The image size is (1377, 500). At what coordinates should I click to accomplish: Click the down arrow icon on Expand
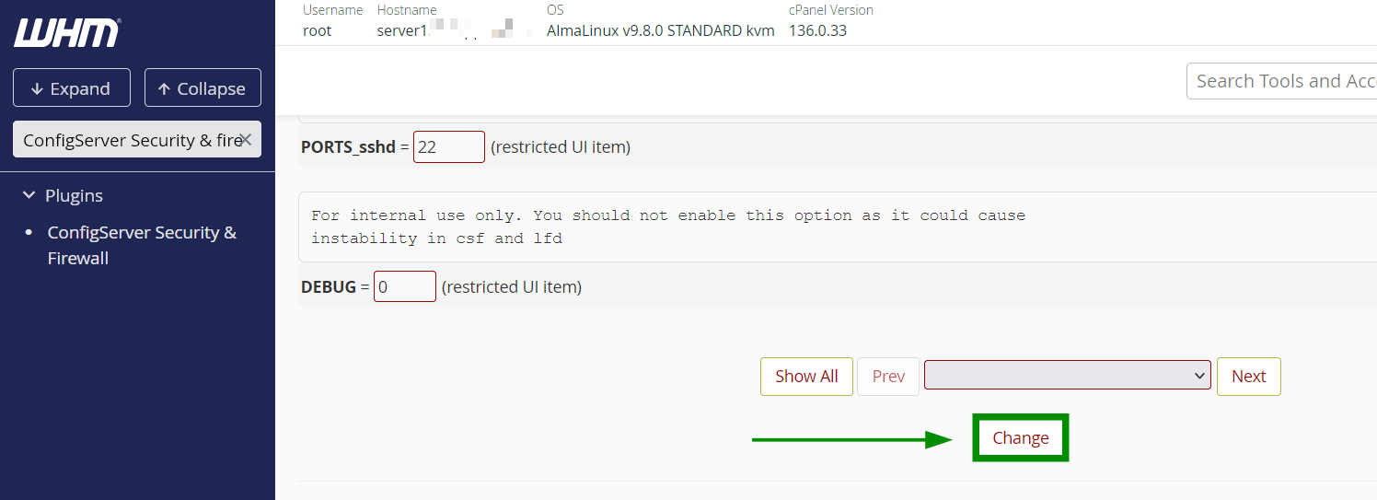click(x=37, y=88)
